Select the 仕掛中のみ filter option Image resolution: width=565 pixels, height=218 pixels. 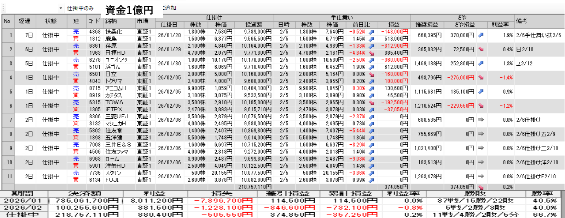[80, 8]
